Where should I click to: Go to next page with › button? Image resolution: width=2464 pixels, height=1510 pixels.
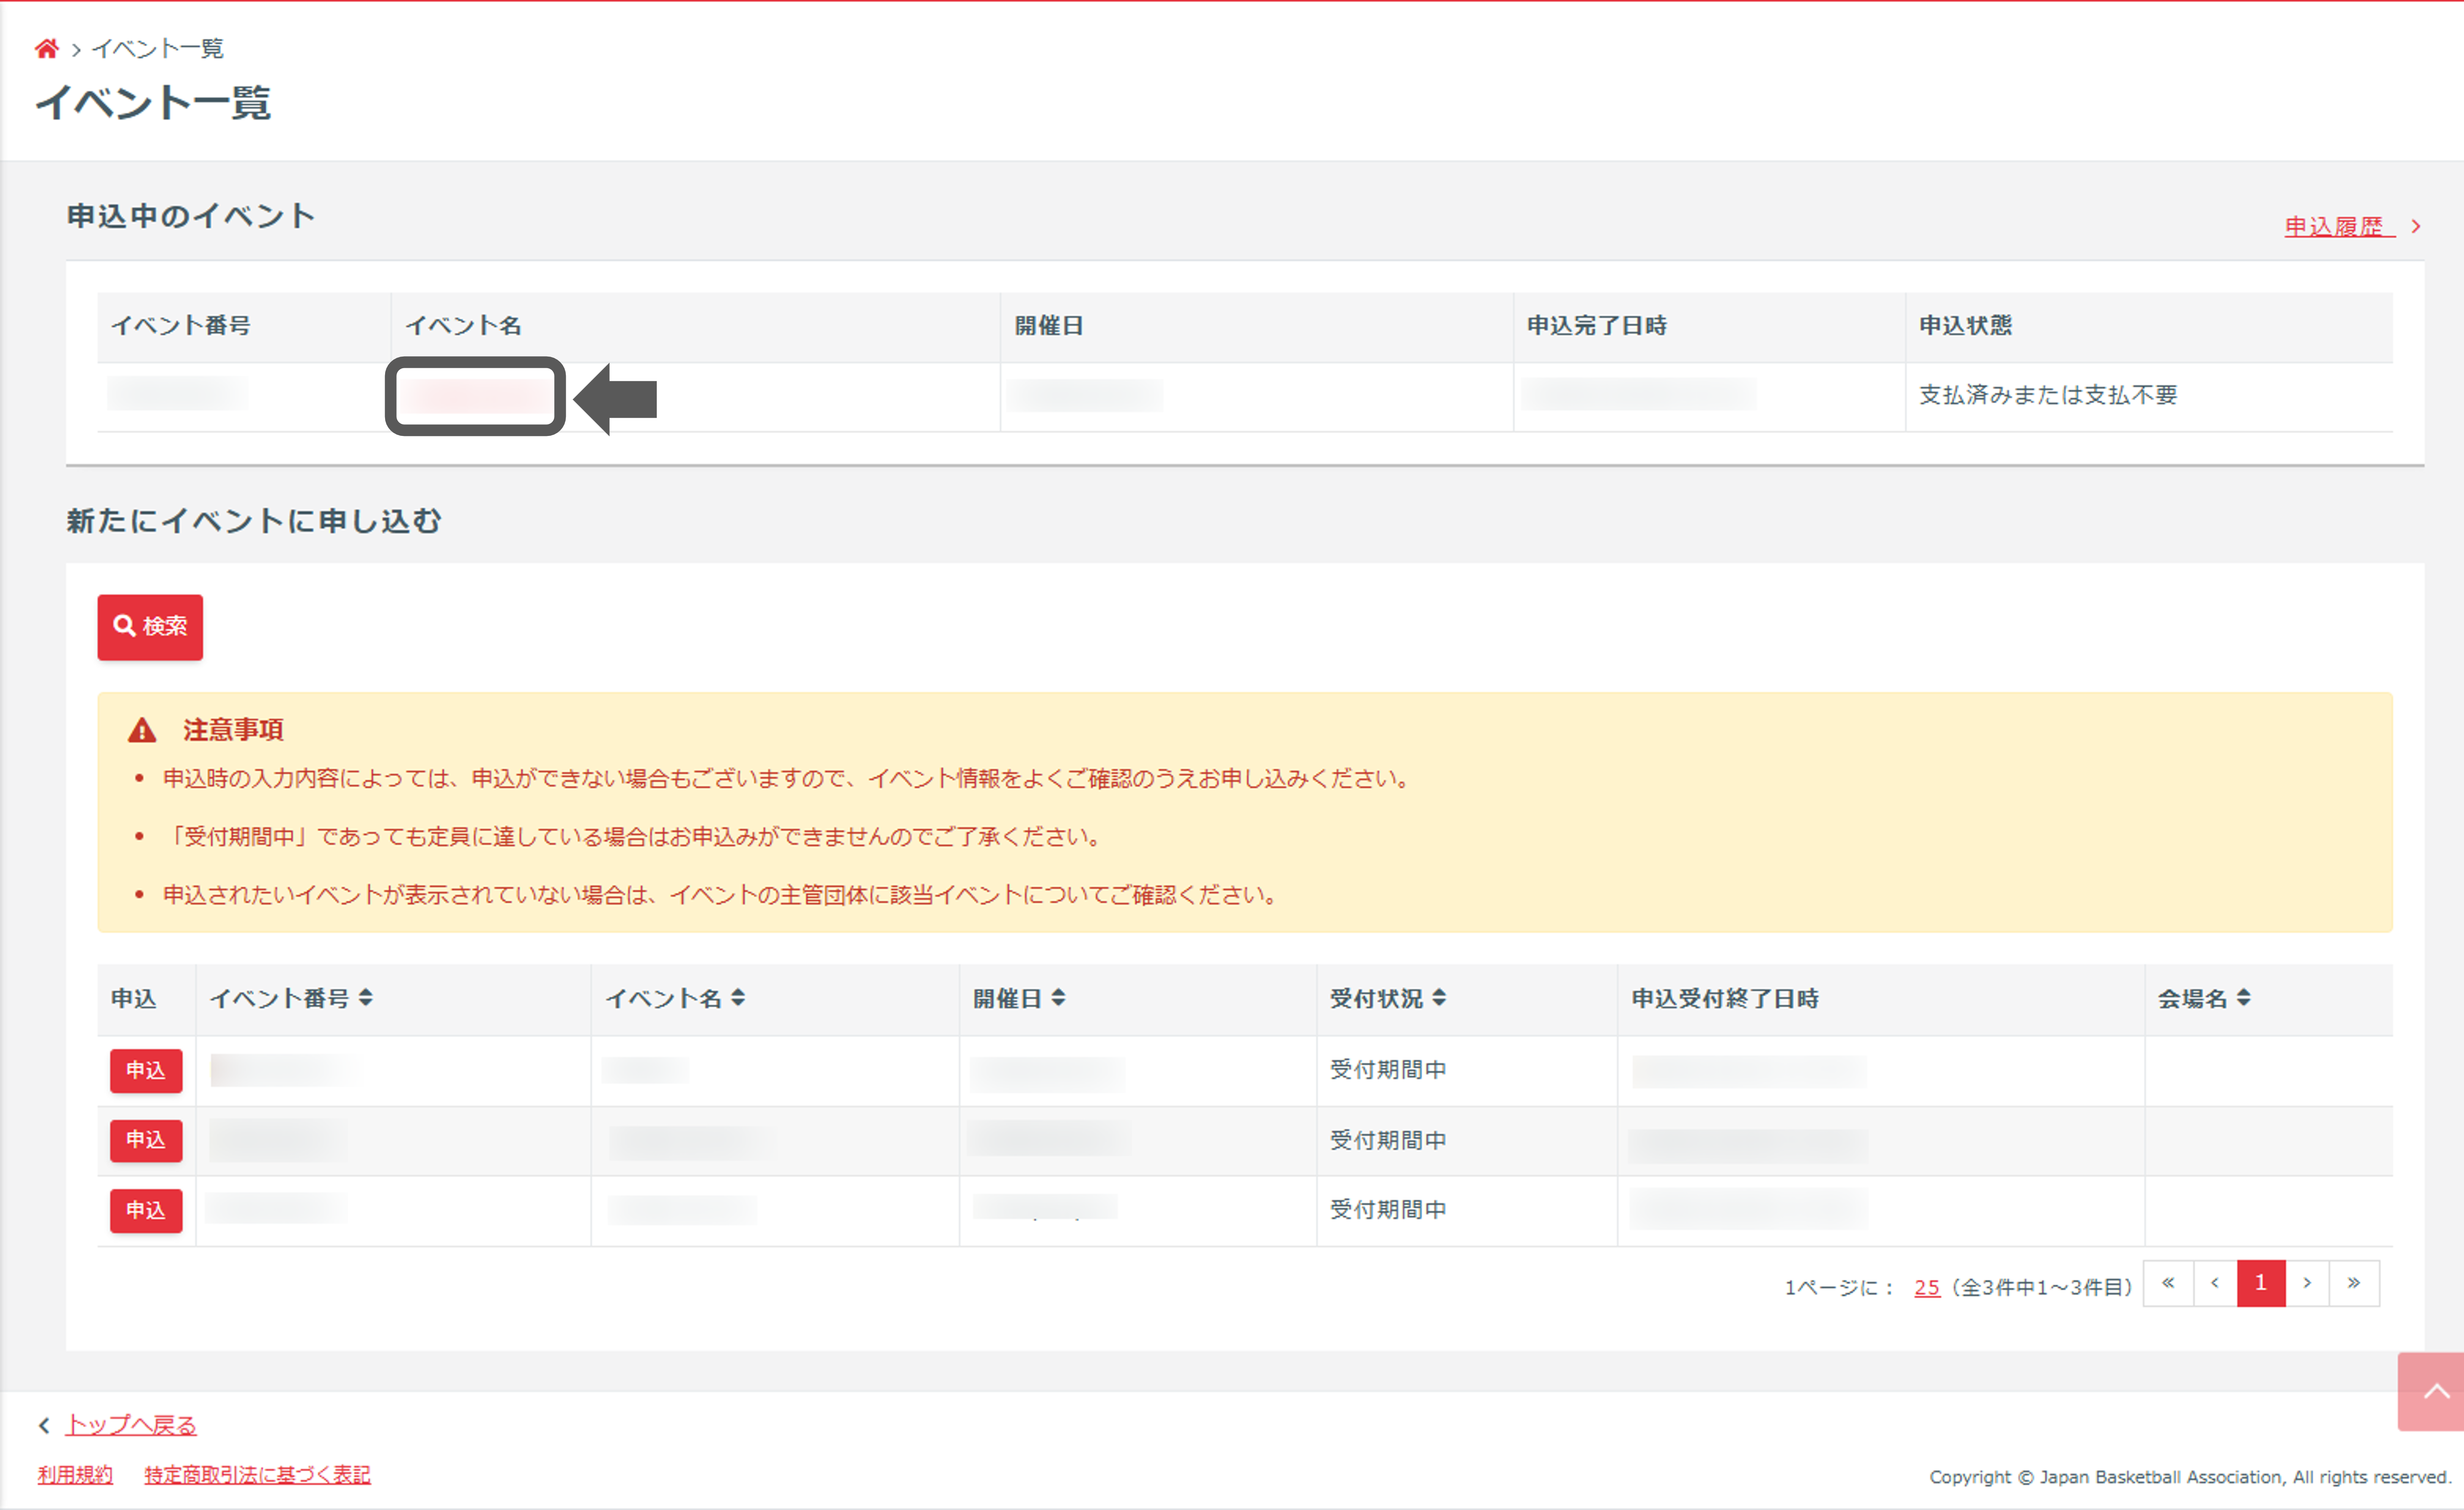click(2307, 1283)
